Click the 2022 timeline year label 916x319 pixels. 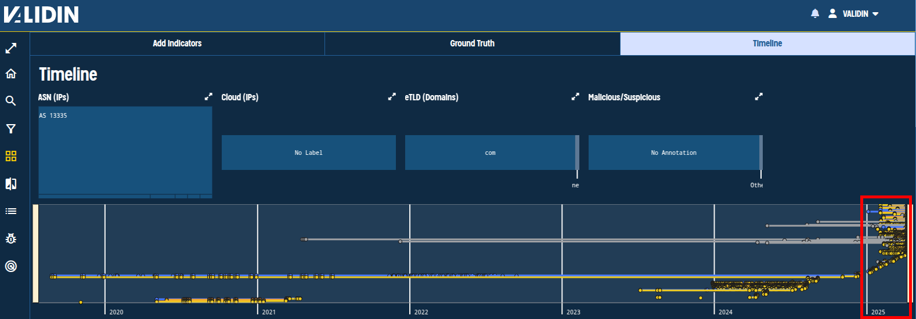(421, 312)
